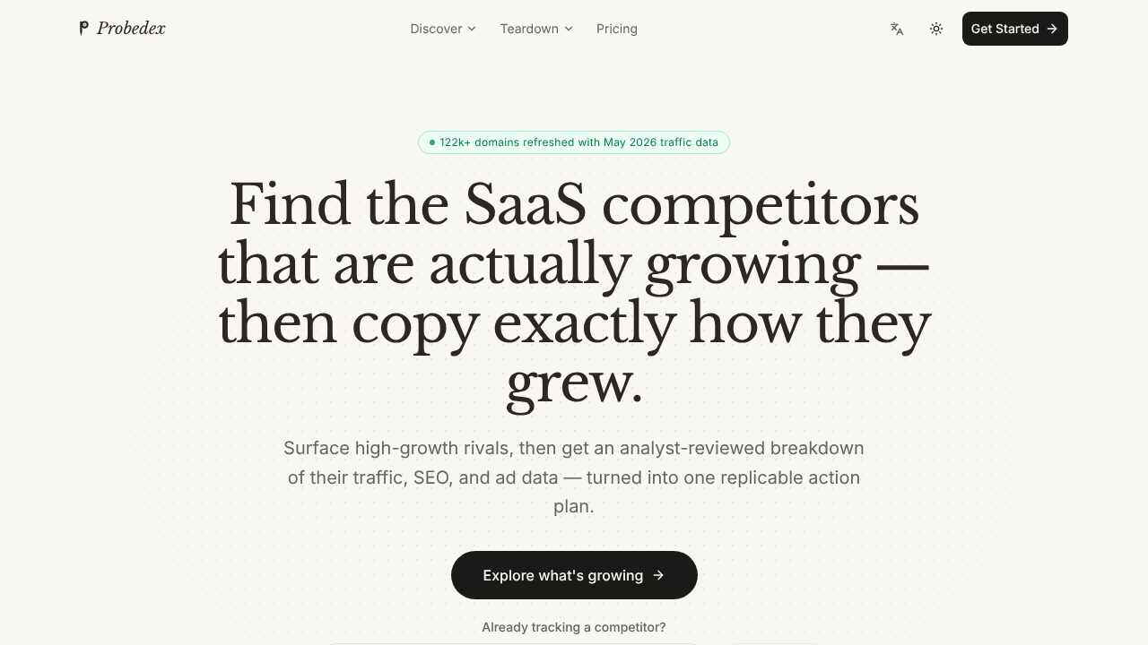
Task: Click the Probedex brand name
Action: [131, 29]
